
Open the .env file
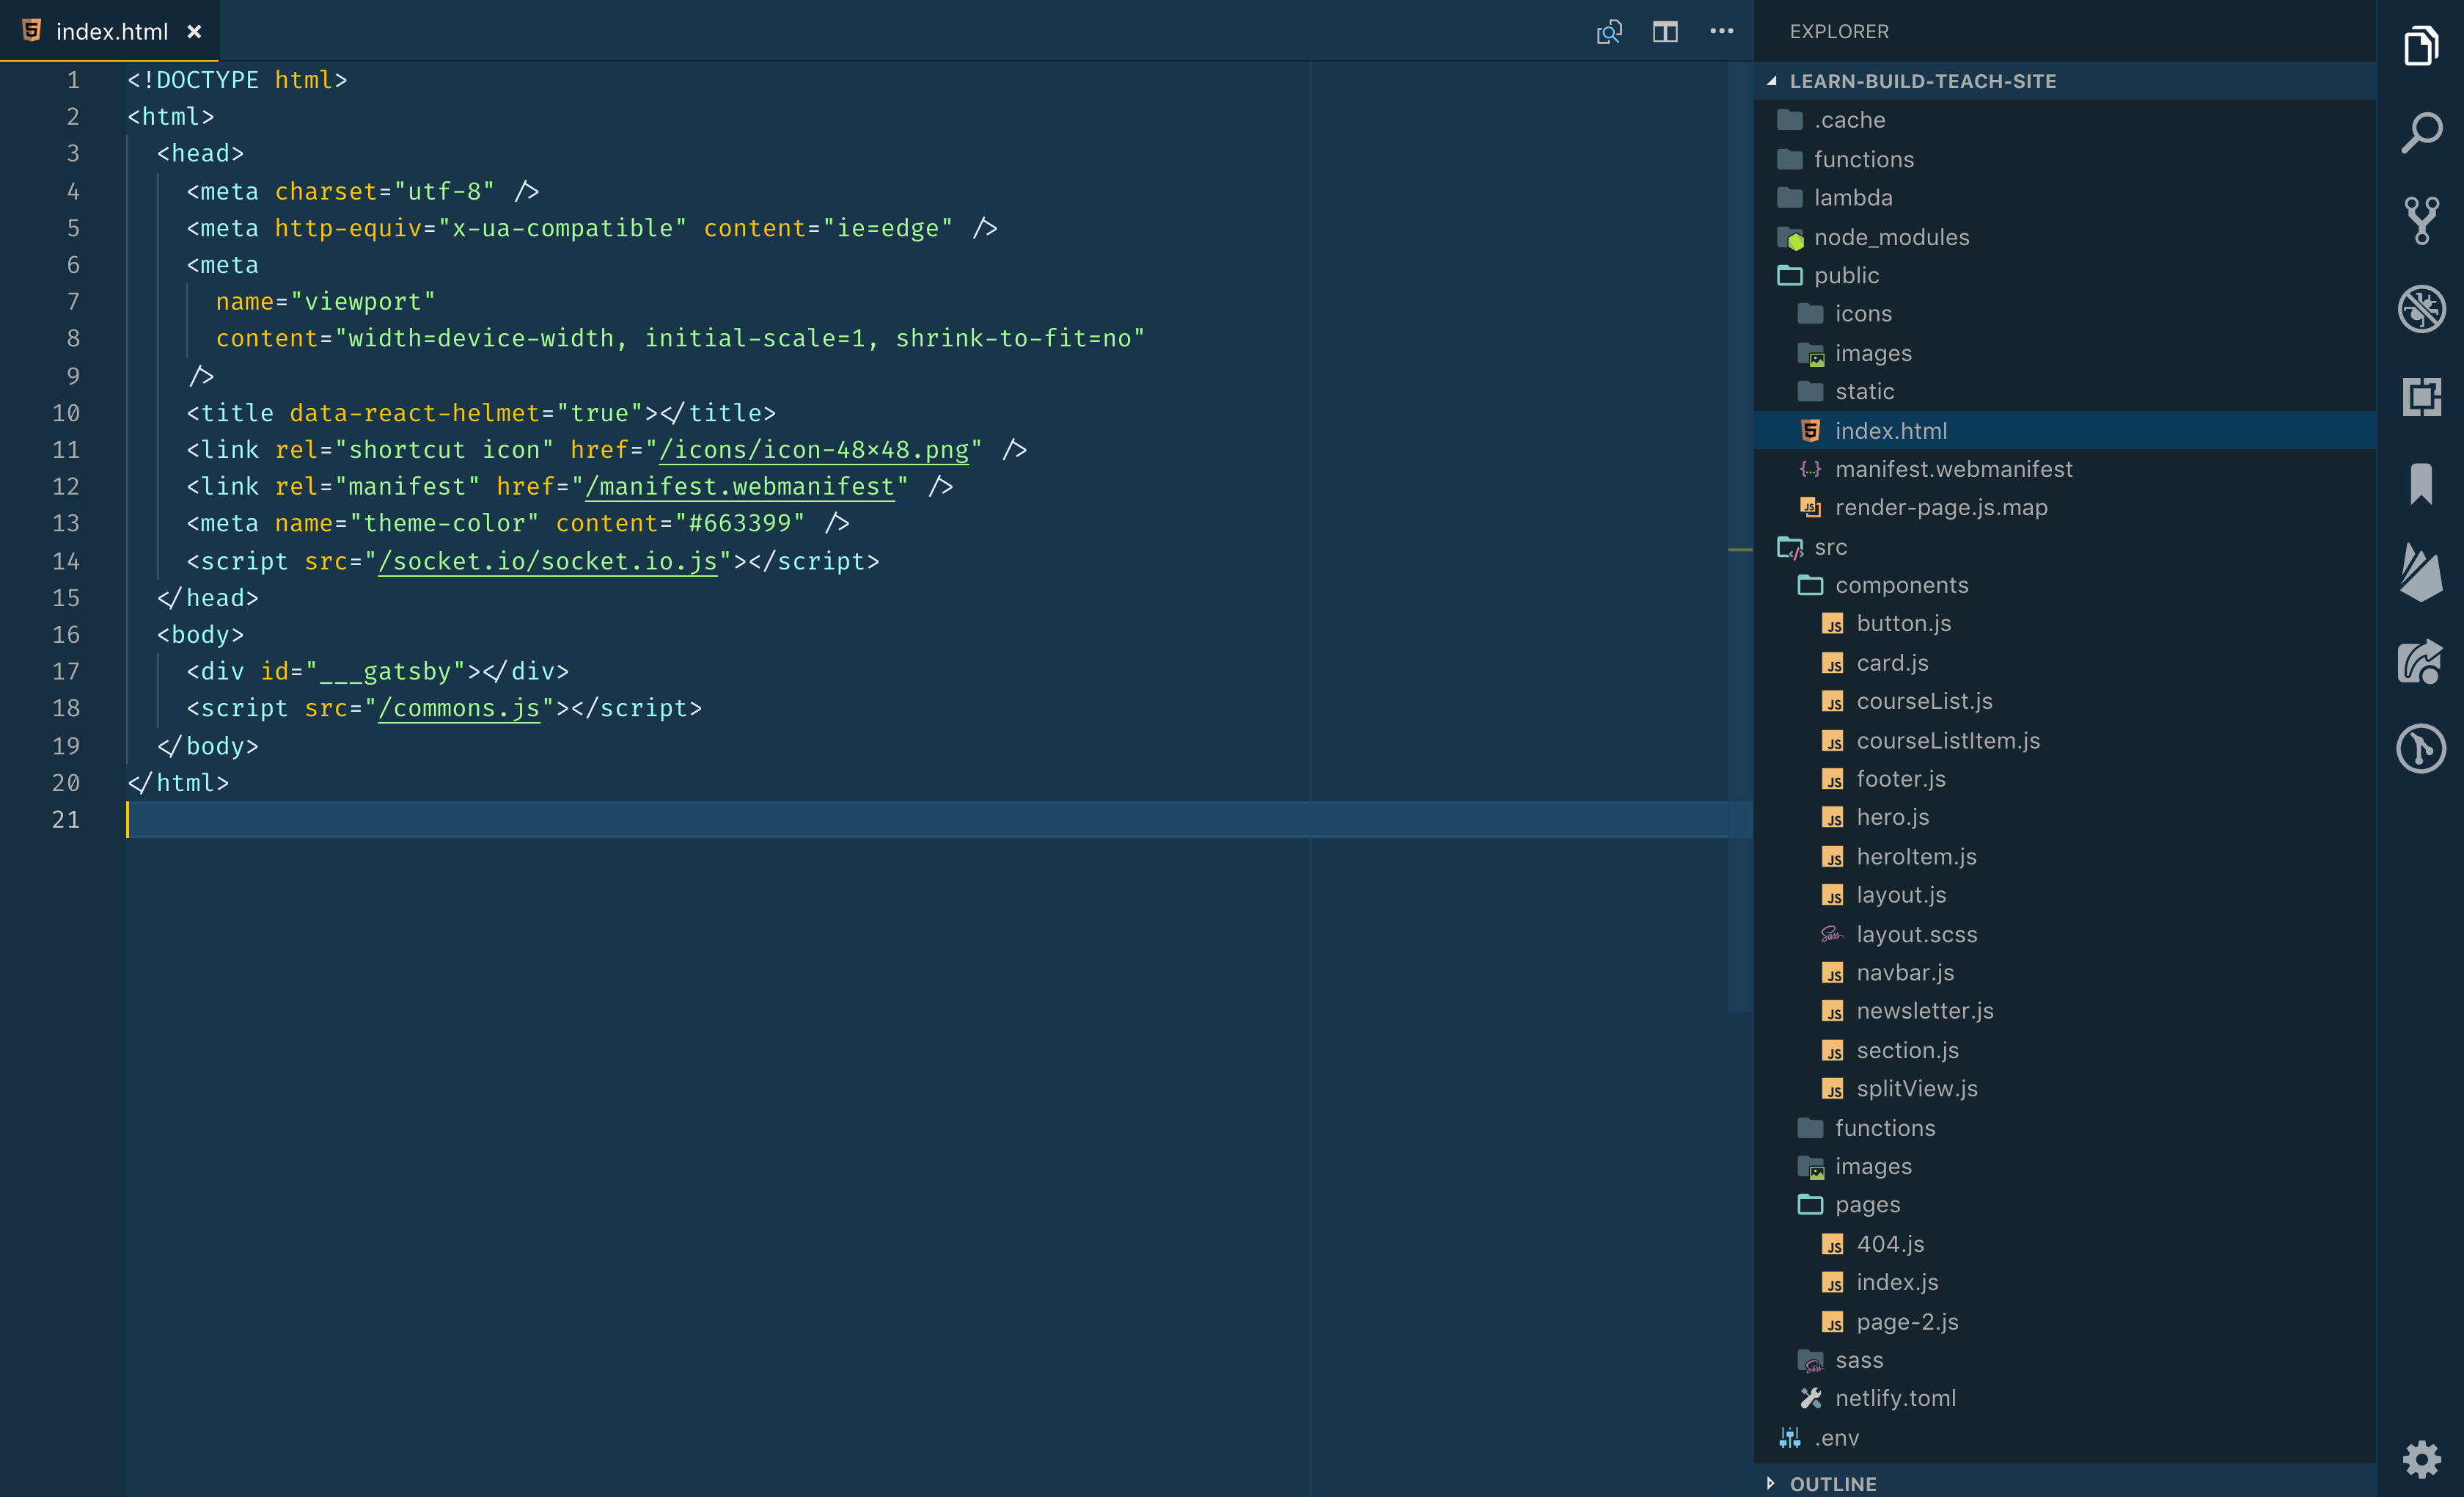point(2065,1438)
